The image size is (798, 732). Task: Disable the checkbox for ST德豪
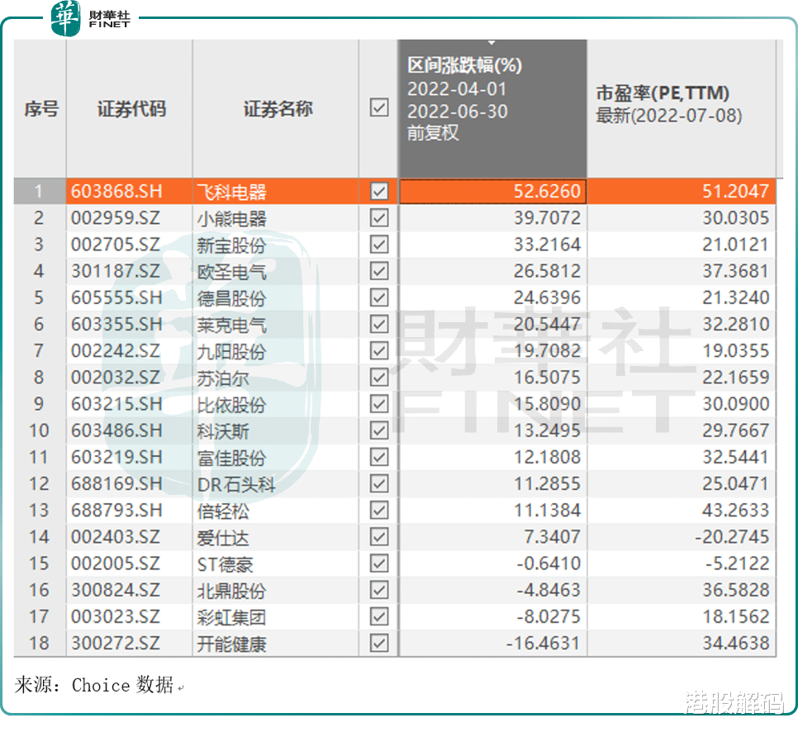378,563
